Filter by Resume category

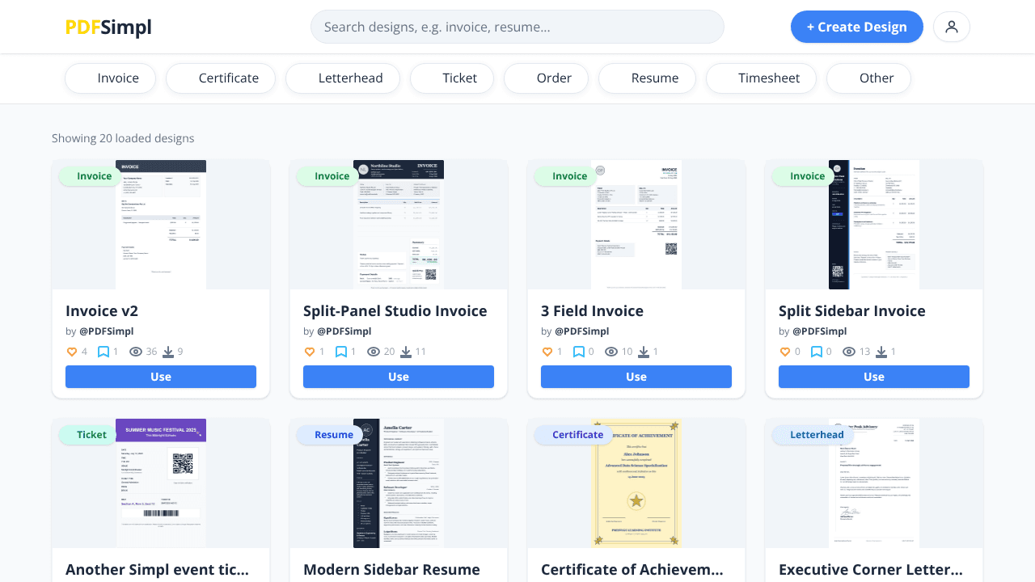[x=647, y=78]
